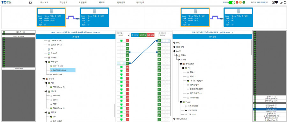Open the 레포트 menu
Screen dimensions: 287x122
(102, 3)
